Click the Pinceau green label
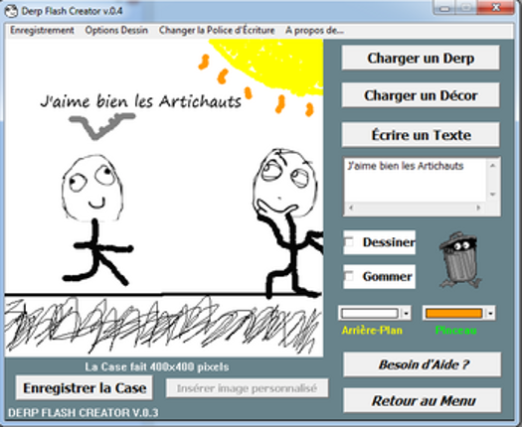 (455, 331)
